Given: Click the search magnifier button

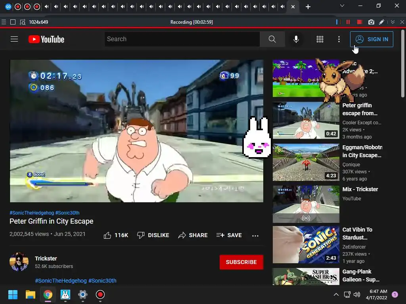Looking at the screenshot, I should point(272,39).
